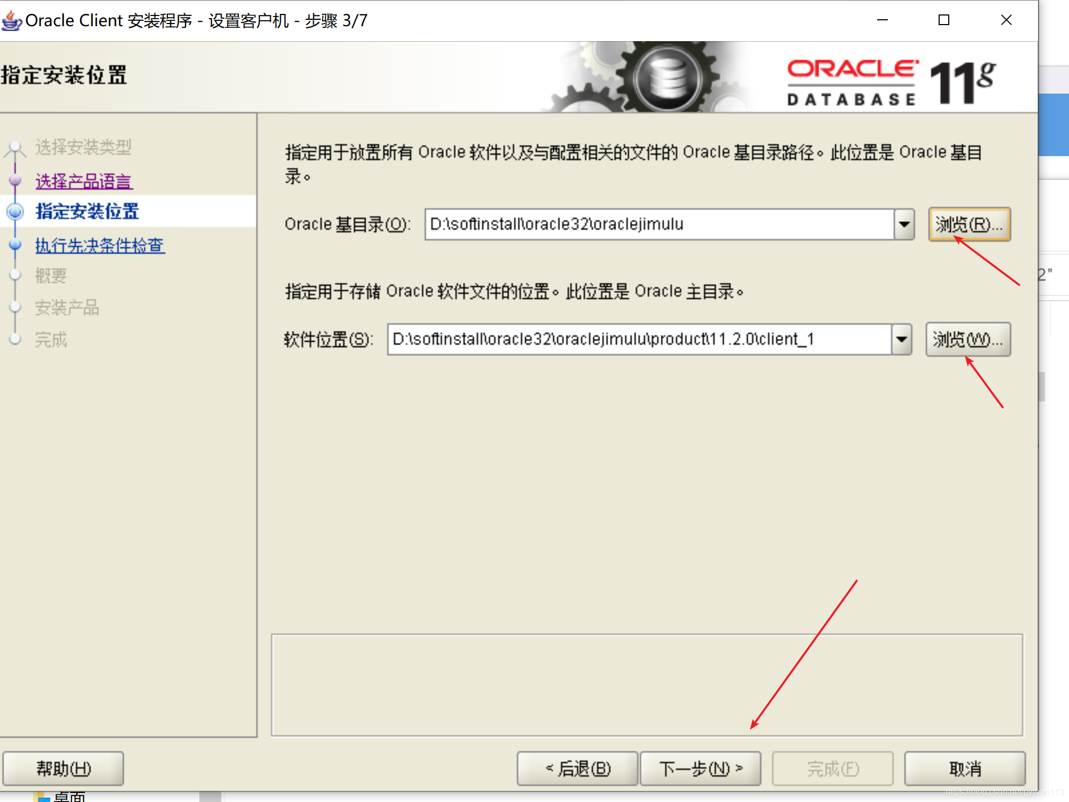Go back with 后退(B) button
1069x802 pixels.
(x=577, y=768)
